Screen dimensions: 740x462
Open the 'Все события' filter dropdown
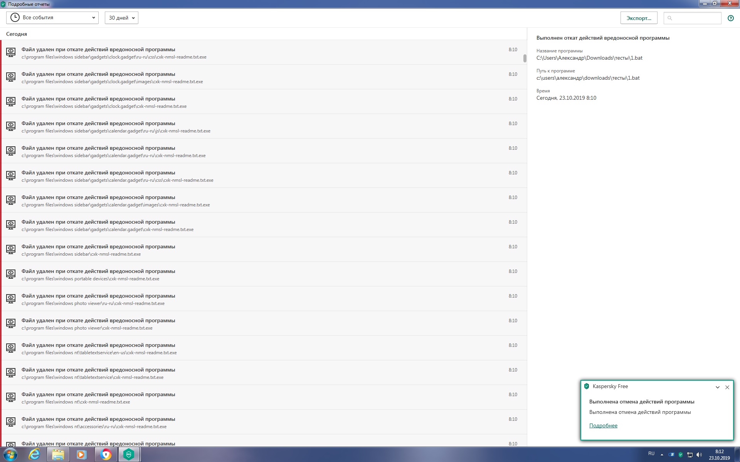[x=52, y=18]
